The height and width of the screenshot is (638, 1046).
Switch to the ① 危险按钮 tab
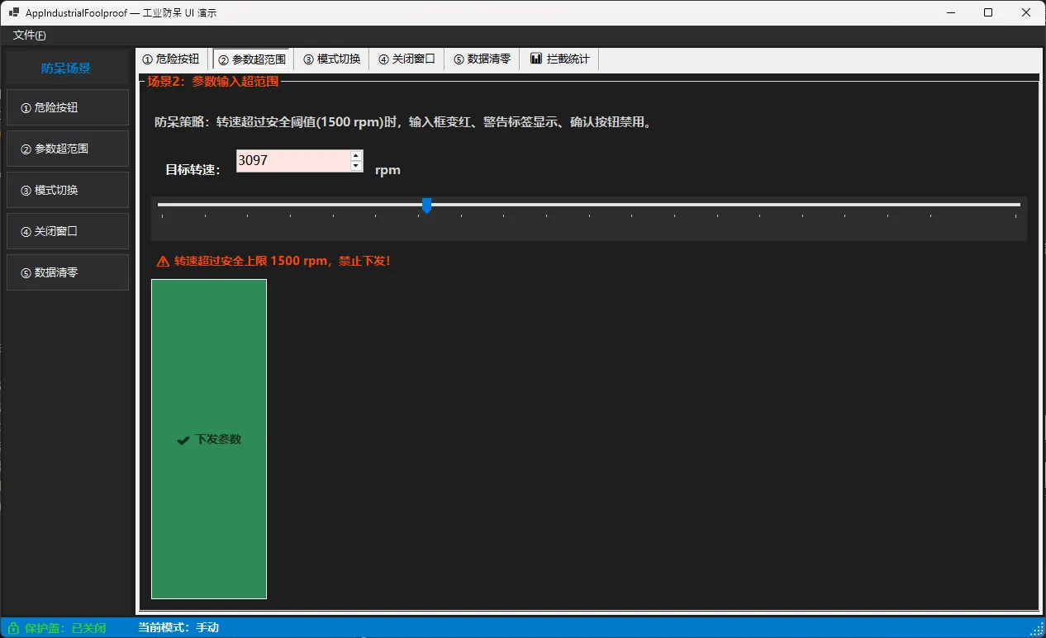point(171,59)
